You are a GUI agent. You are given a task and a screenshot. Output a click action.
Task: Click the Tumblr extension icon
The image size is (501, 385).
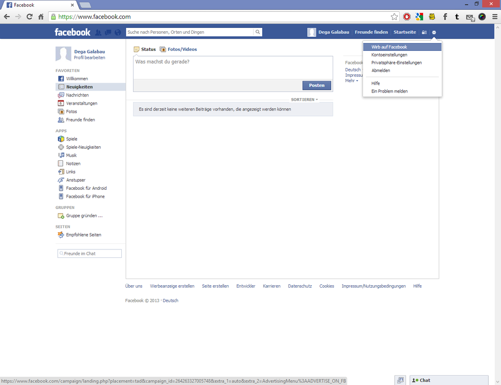pyautogui.click(x=457, y=17)
